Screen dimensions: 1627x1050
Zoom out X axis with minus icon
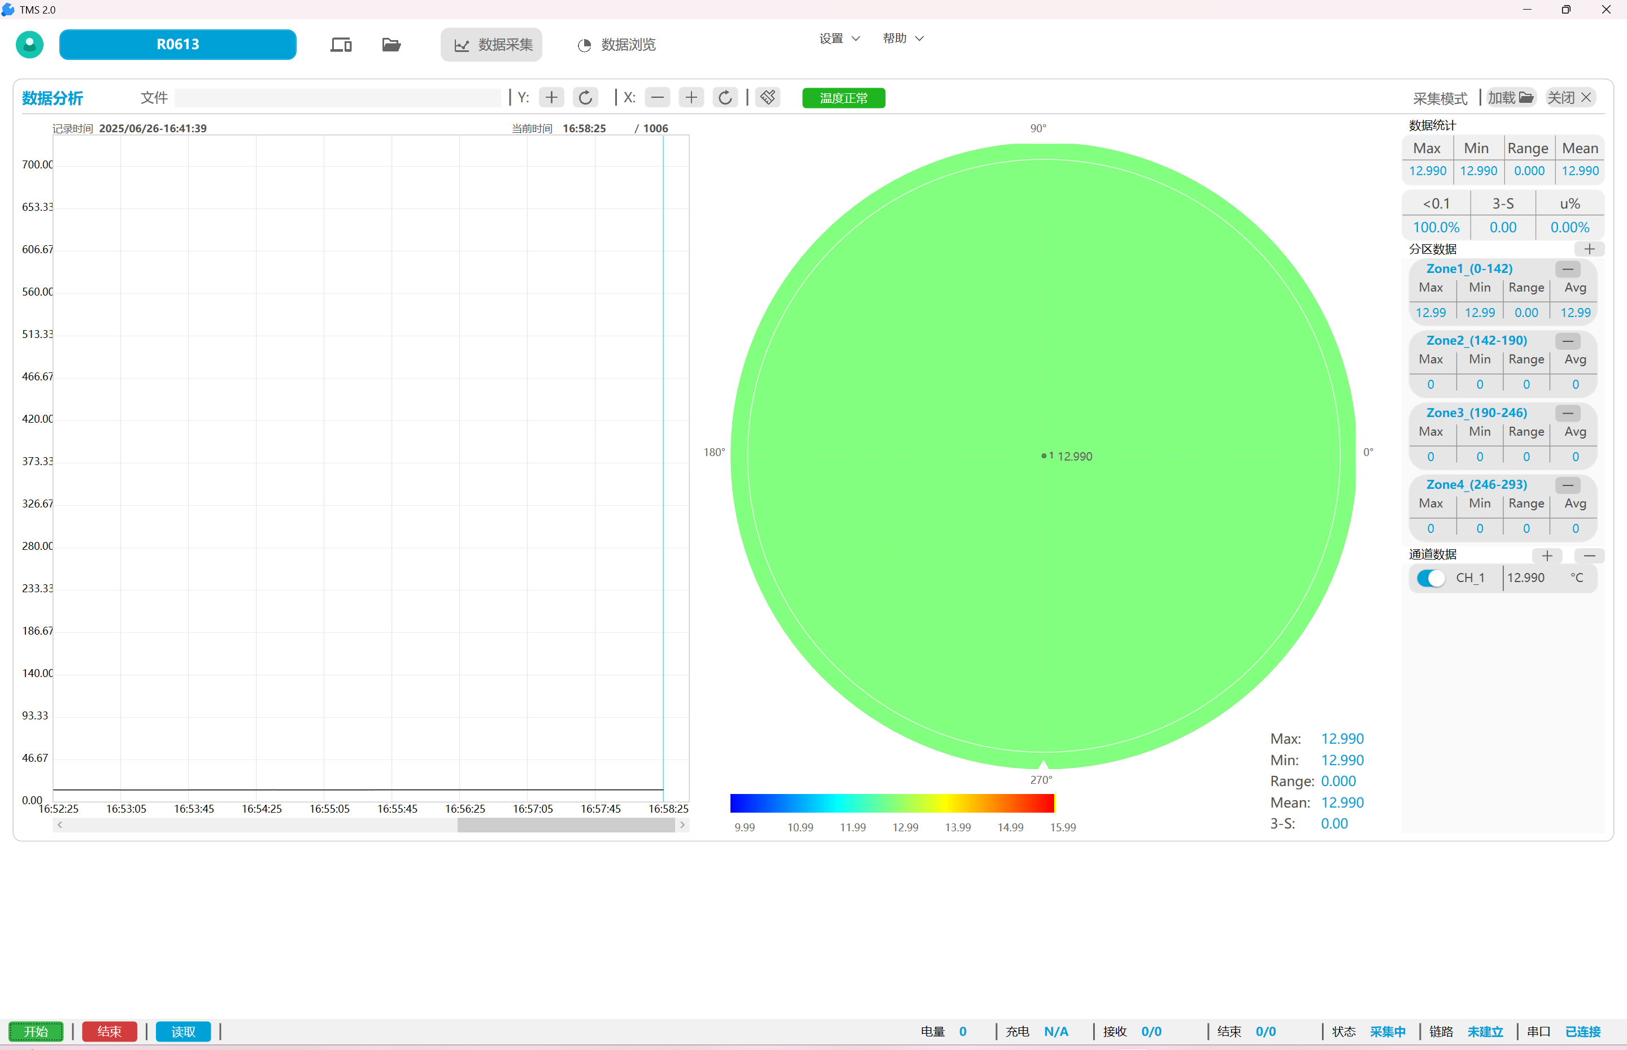(657, 98)
